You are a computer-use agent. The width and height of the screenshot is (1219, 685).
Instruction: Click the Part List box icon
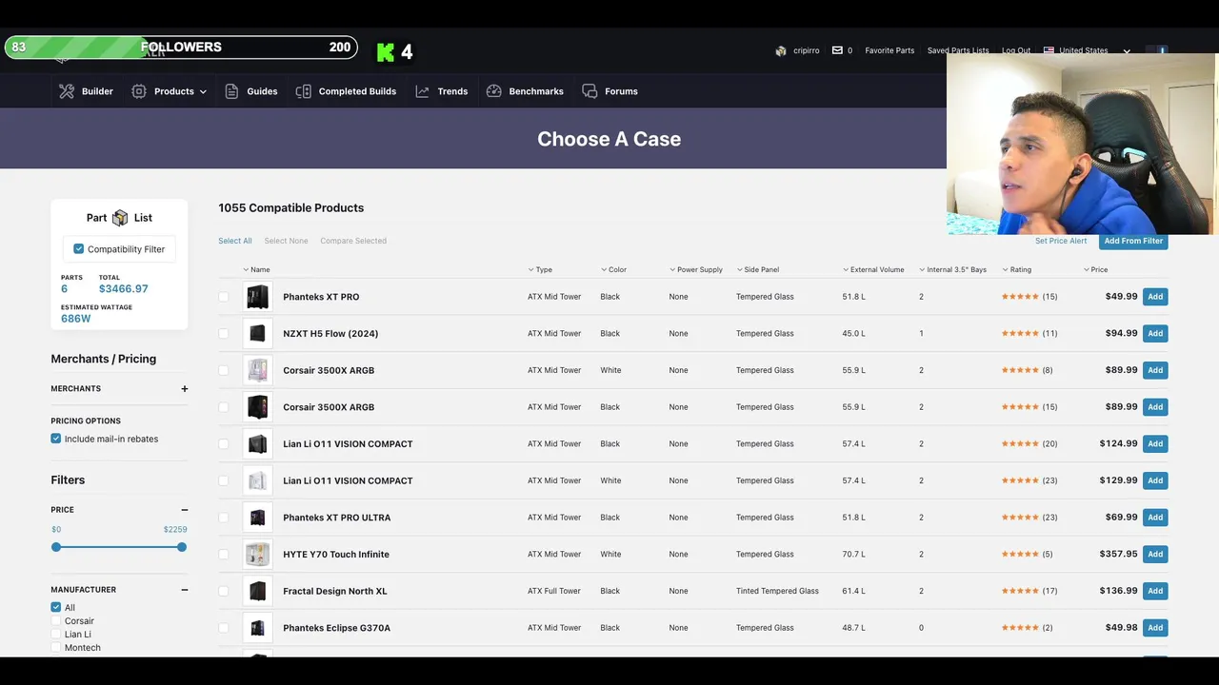tap(120, 218)
